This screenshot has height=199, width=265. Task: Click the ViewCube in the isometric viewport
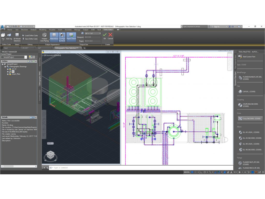click(50, 155)
